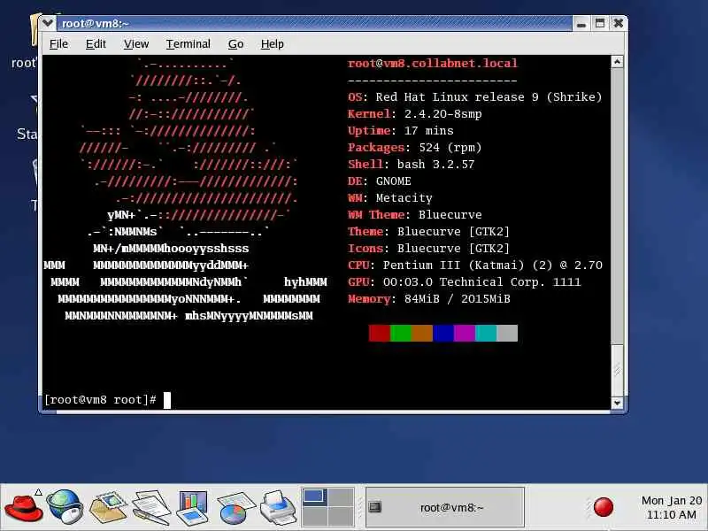Viewport: 708px width, 531px height.
Task: Open the Edit menu
Action: pos(96,43)
